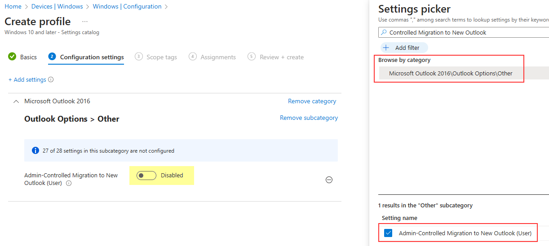Click the Setting name column header
This screenshot has height=246, width=549.
pos(399,218)
